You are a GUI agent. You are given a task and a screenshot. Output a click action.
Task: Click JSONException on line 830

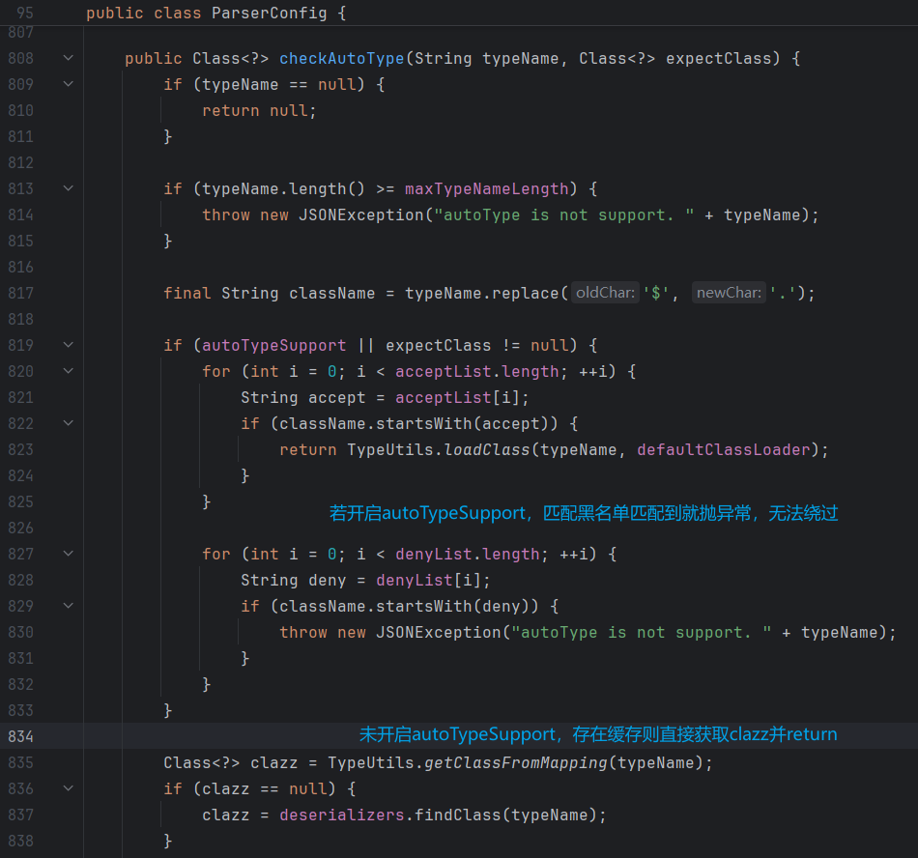click(438, 632)
